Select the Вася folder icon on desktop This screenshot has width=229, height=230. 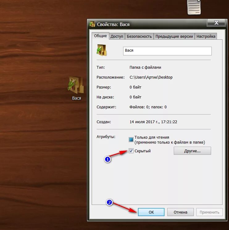[76, 85]
